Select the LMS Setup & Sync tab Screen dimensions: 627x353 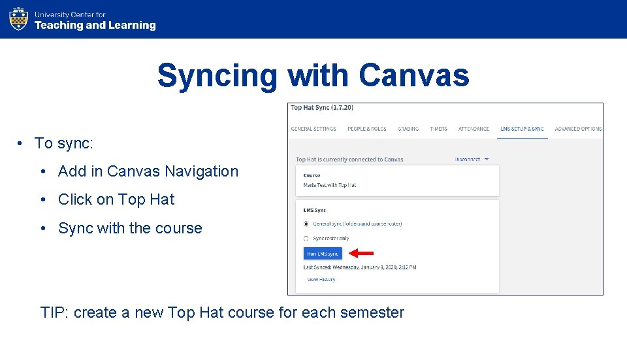point(522,129)
